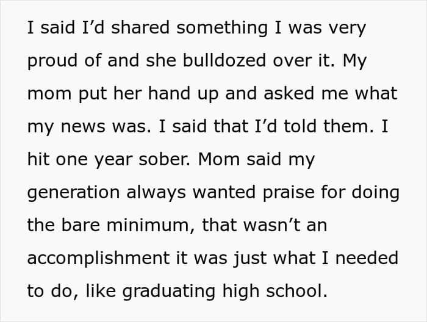Image resolution: width=427 pixels, height=322 pixels.
Task: Click the word "news"
Action: pos(77,127)
